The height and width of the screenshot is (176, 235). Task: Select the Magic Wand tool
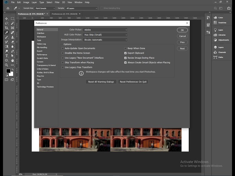12,23
